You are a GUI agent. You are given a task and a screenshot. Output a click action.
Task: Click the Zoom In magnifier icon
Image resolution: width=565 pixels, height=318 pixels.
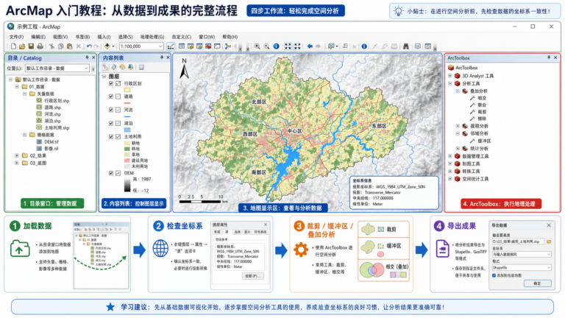(x=257, y=46)
